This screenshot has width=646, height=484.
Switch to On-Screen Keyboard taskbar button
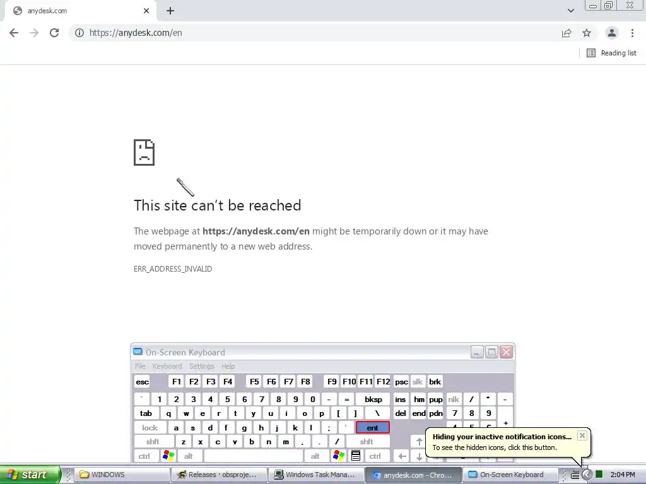[x=510, y=475]
